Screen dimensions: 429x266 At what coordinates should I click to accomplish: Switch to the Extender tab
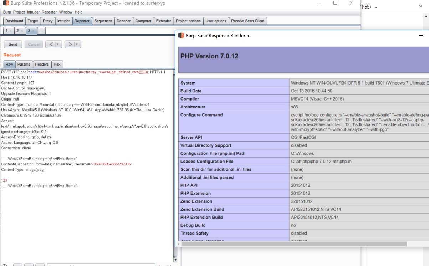click(164, 21)
